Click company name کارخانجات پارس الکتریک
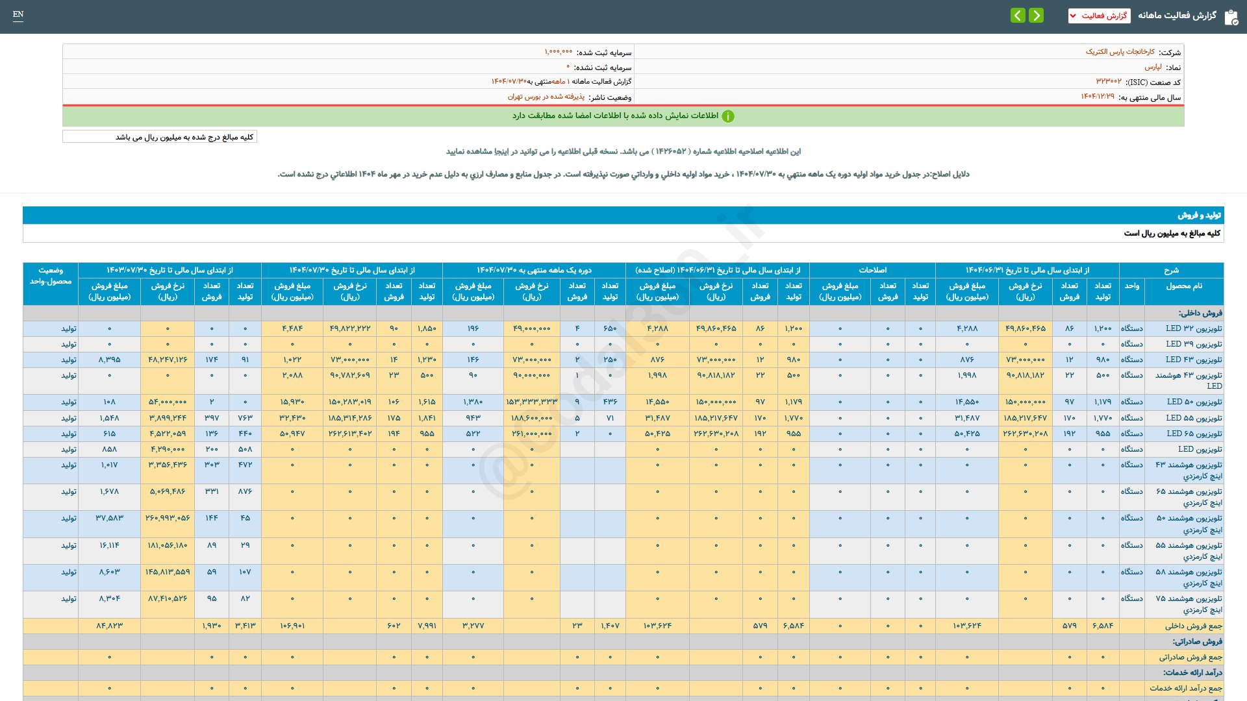Viewport: 1247px width, 701px height. click(x=1120, y=52)
